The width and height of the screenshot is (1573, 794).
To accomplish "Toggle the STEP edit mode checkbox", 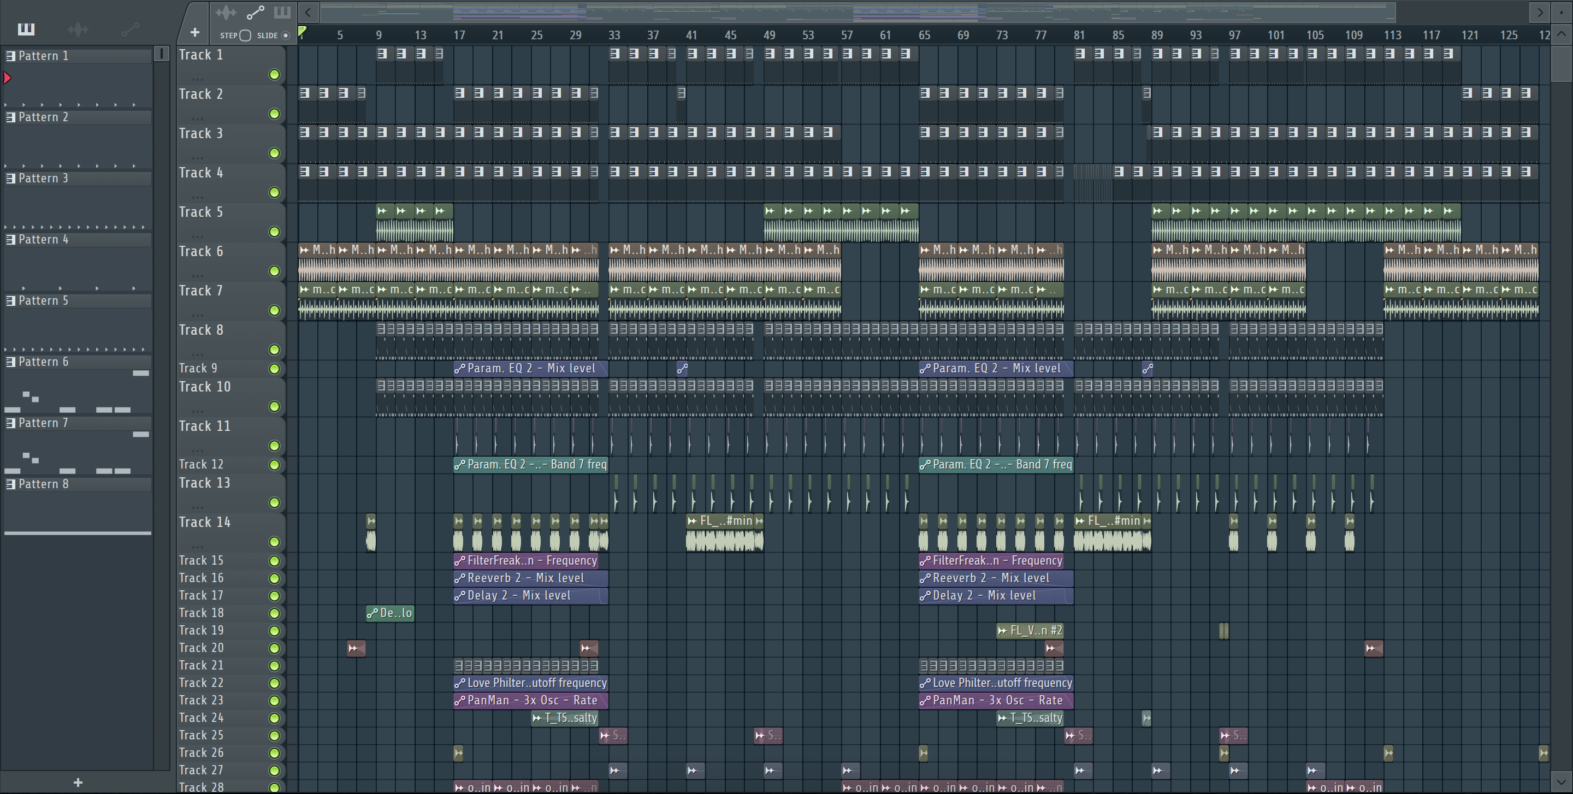I will coord(245,35).
